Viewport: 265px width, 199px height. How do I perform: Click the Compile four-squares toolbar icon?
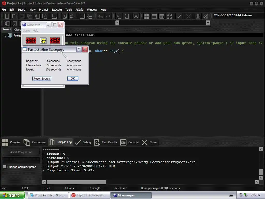pos(147,16)
